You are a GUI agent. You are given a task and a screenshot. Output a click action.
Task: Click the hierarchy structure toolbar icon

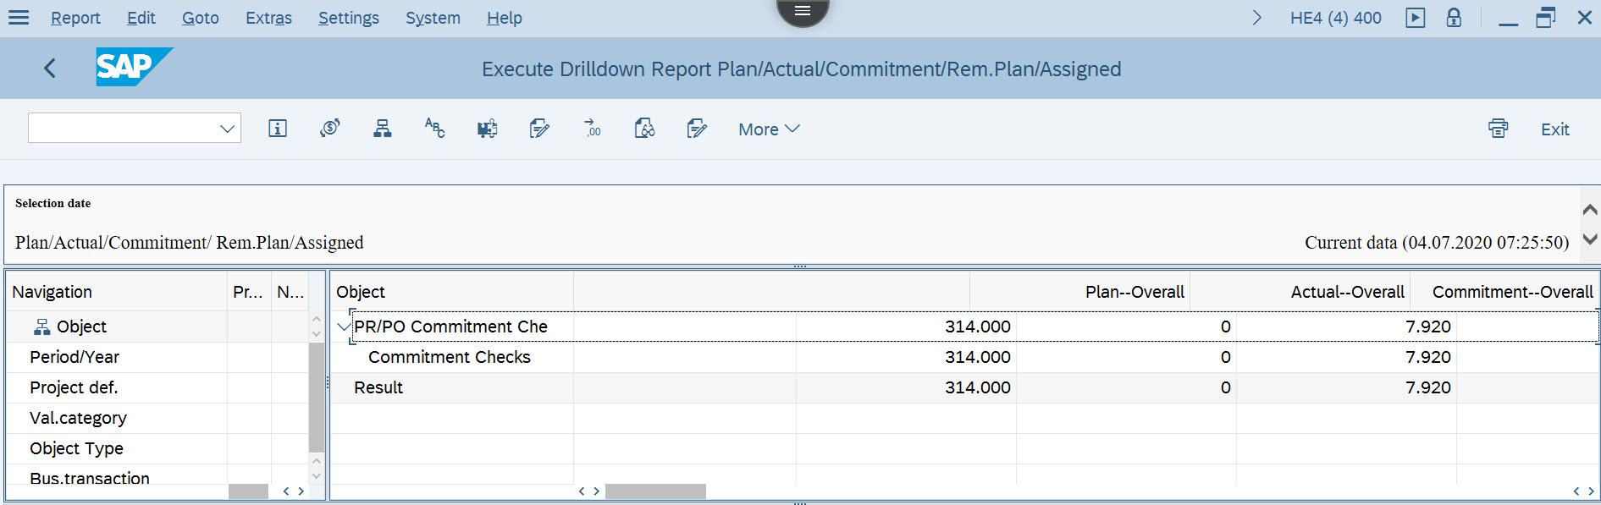383,129
